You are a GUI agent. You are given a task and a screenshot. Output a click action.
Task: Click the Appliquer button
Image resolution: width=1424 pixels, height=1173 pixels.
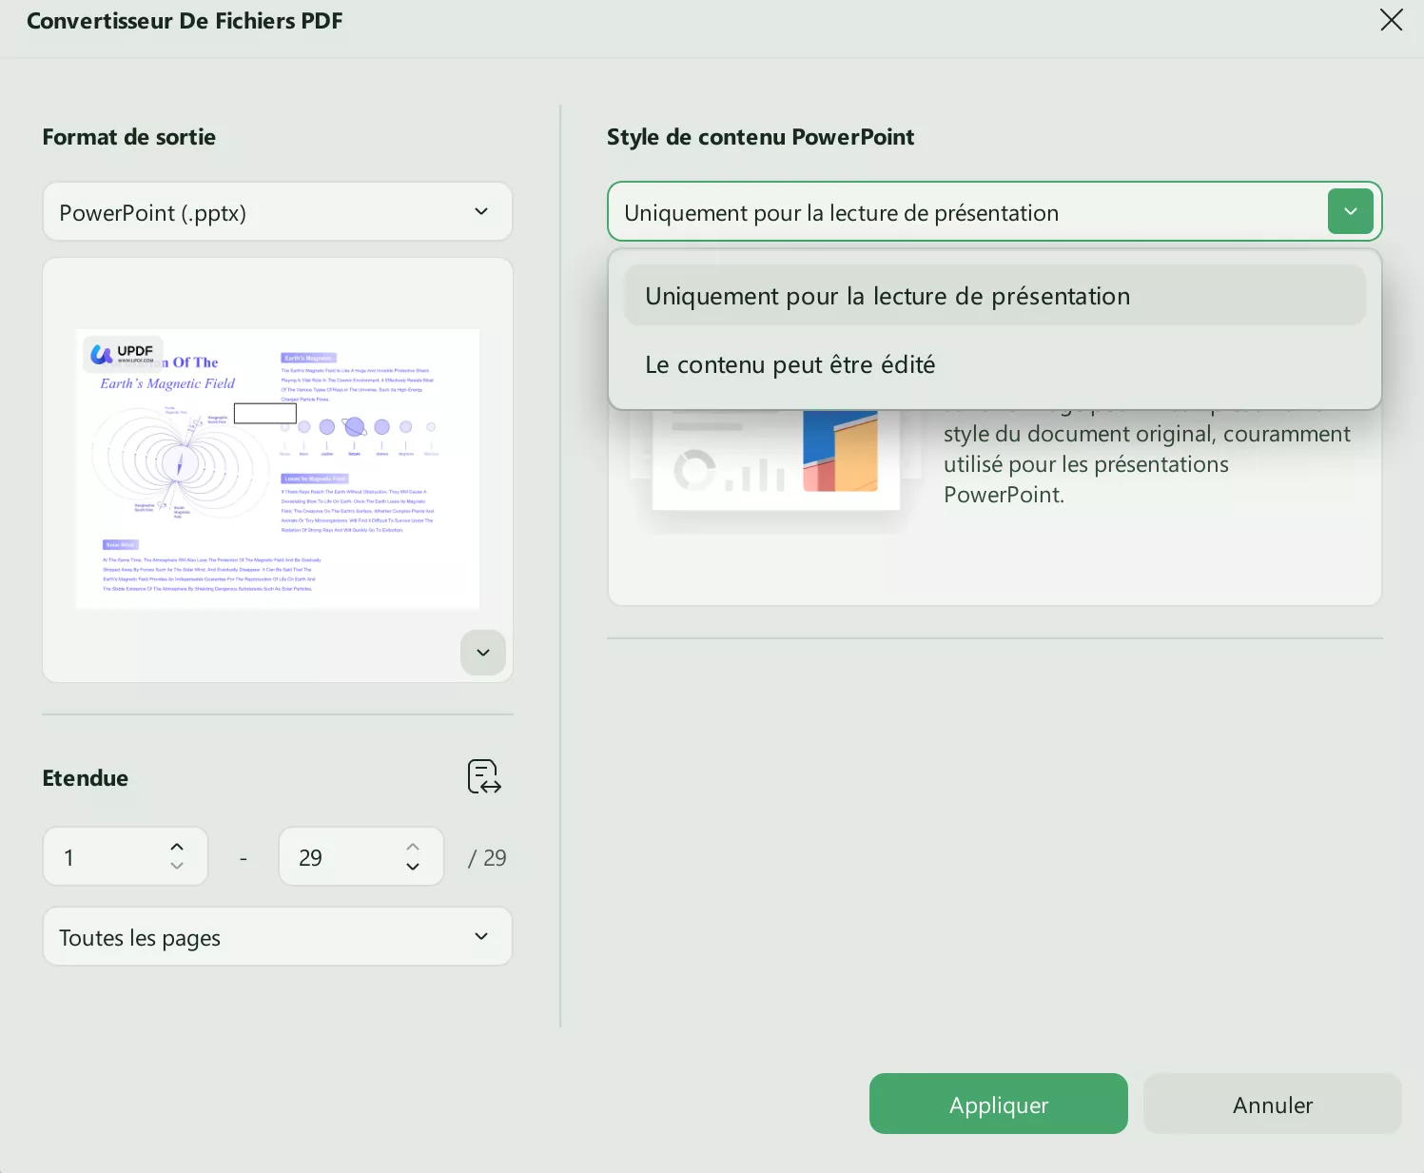point(998,1104)
